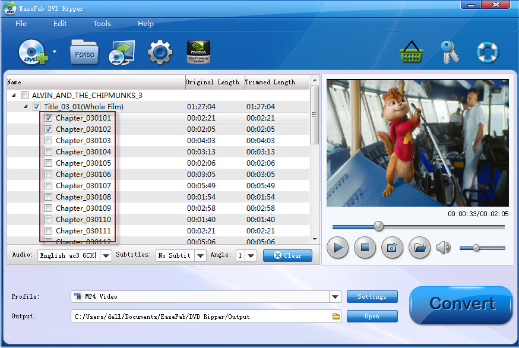Click the chapter list vertical scrollbar
Image resolution: width=519 pixels, height=348 pixels.
tap(315, 115)
